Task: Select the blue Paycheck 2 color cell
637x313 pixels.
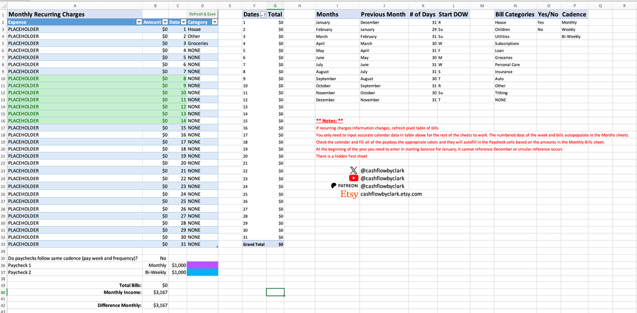Action: coord(202,272)
